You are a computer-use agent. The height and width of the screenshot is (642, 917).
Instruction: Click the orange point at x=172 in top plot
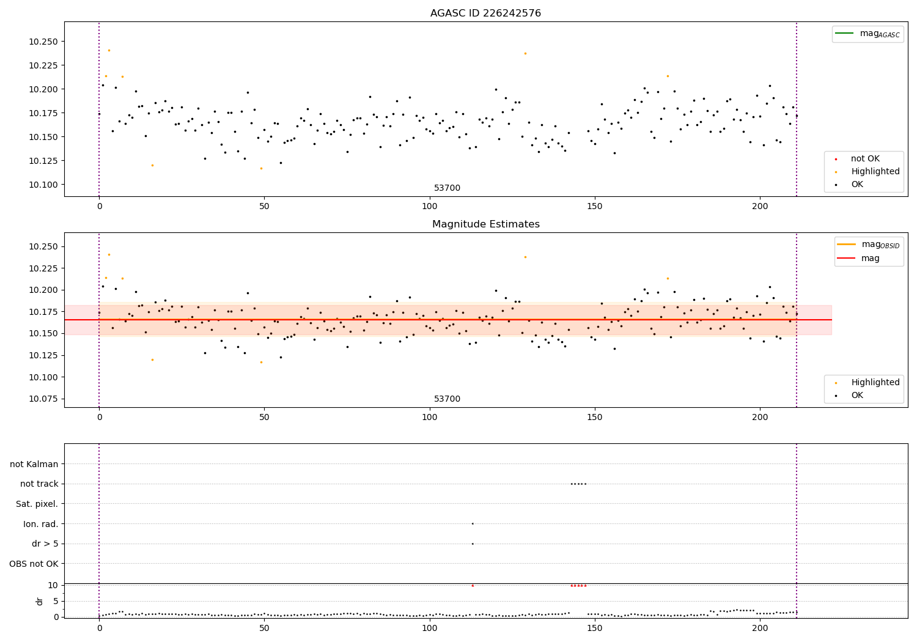point(668,76)
